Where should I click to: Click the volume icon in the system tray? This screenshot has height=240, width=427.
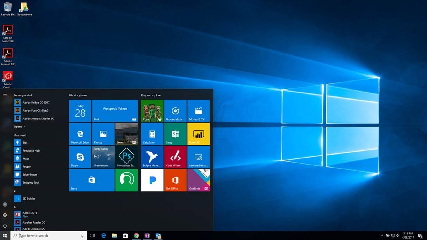(x=398, y=236)
